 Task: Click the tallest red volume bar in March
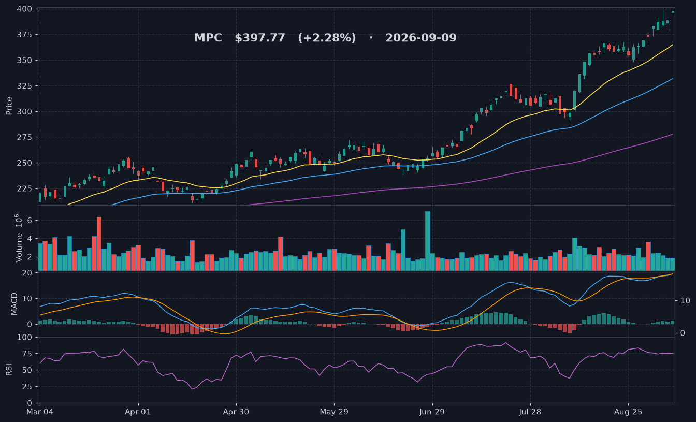[99, 244]
